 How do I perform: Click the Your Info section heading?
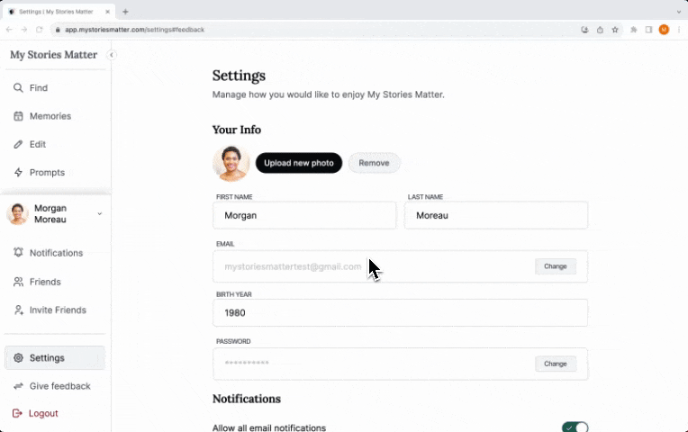237,130
